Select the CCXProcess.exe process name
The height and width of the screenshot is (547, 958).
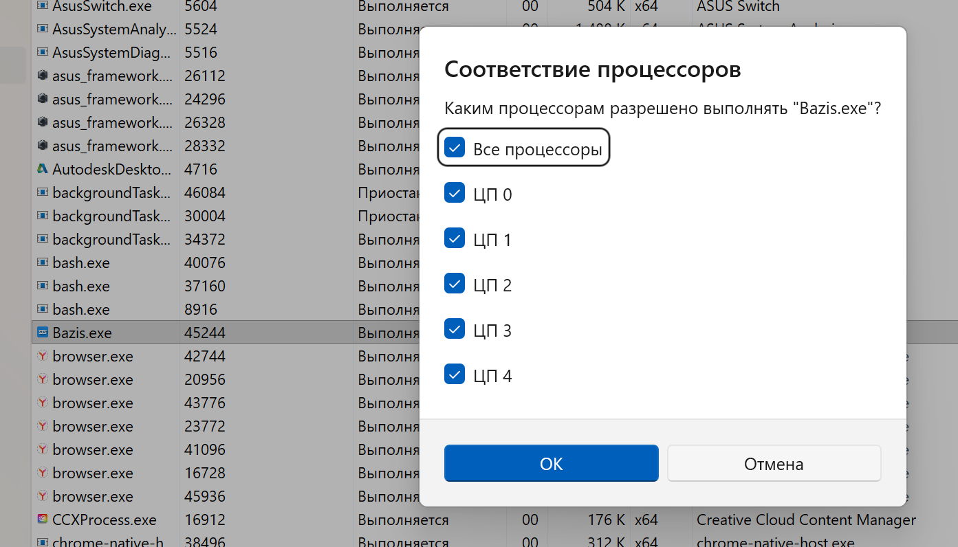(x=105, y=520)
